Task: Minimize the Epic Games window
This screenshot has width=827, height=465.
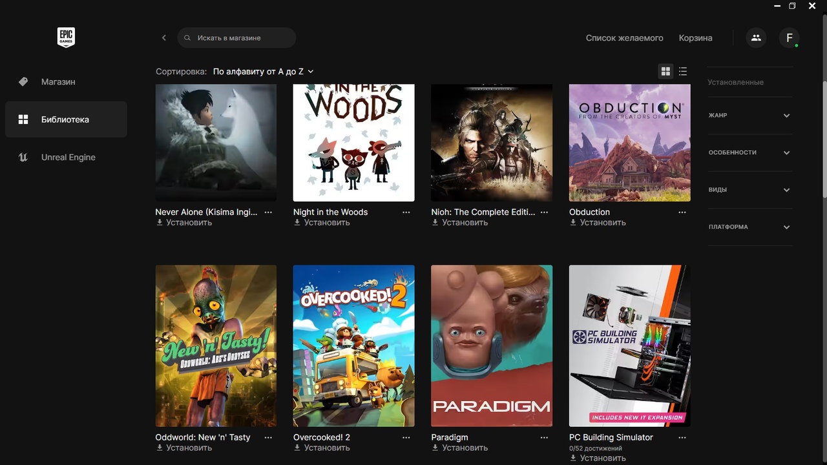Action: point(777,6)
